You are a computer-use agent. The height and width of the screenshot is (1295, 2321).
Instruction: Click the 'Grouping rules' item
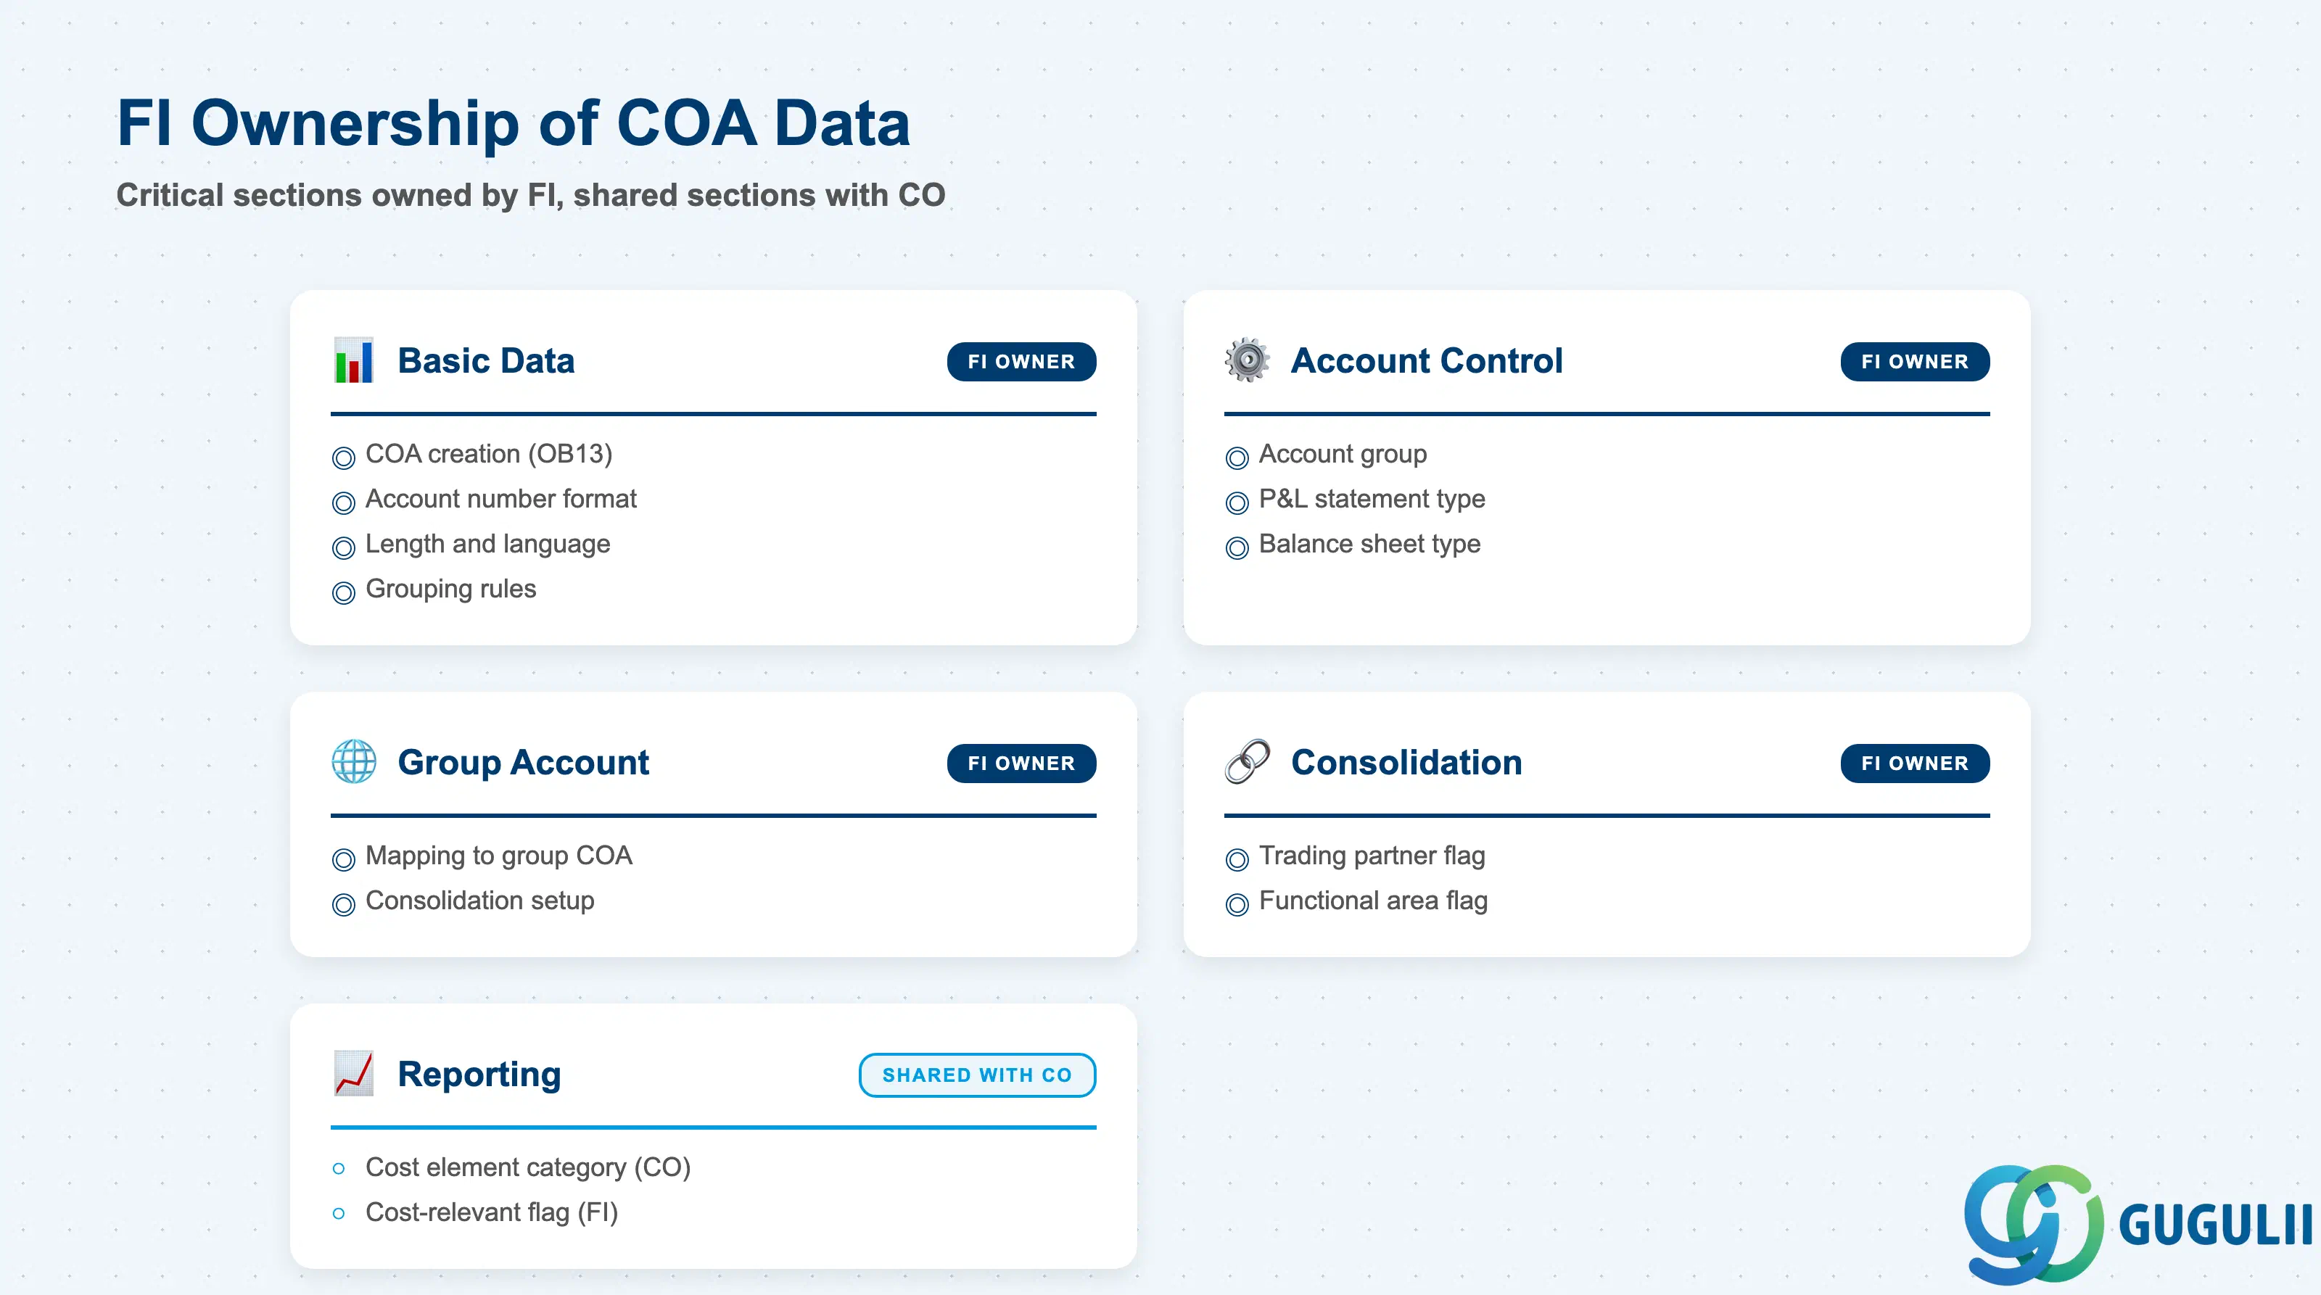450,589
